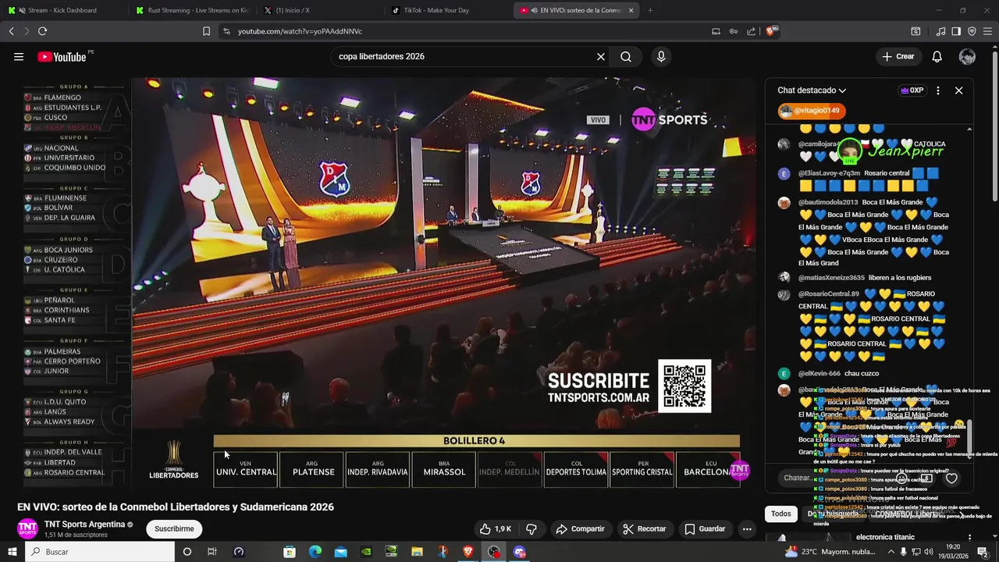Run search with the magnifier button
The height and width of the screenshot is (562, 999).
click(x=626, y=56)
